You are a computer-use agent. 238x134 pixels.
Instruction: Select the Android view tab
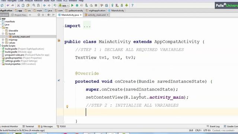[4, 15]
